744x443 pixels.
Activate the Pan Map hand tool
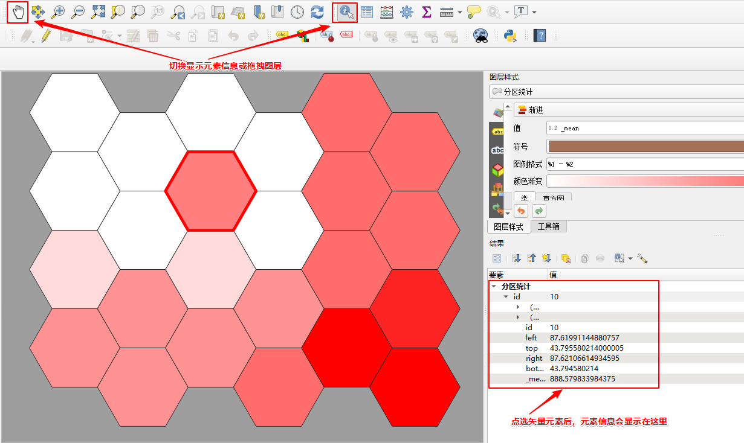click(18, 11)
